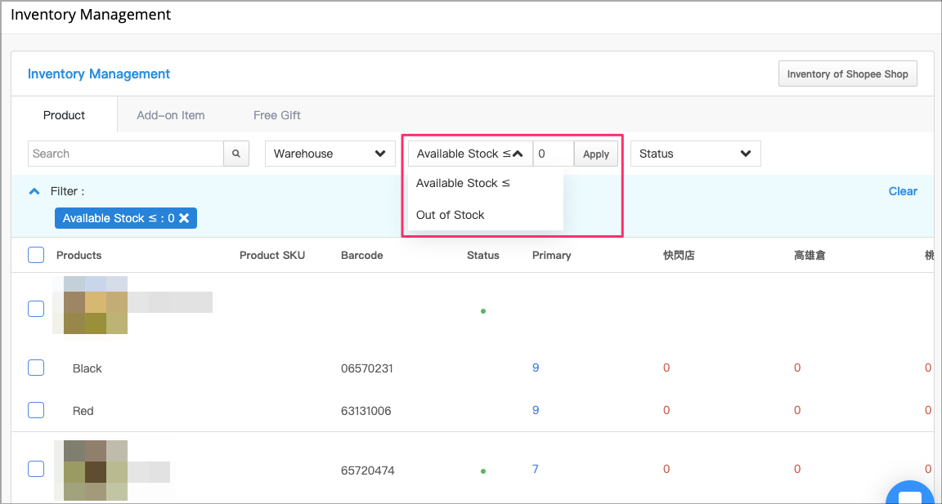Check the Black variant checkbox
The height and width of the screenshot is (504, 942).
click(36, 368)
